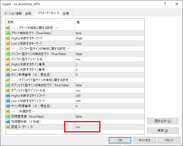Click the string icon beside Highと判断するキーワード

8,38
